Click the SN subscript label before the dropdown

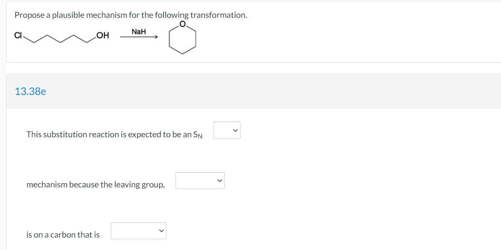(x=198, y=135)
